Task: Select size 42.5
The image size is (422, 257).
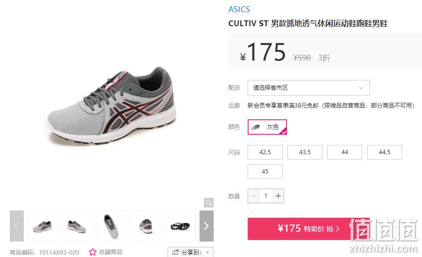Action: (265, 152)
